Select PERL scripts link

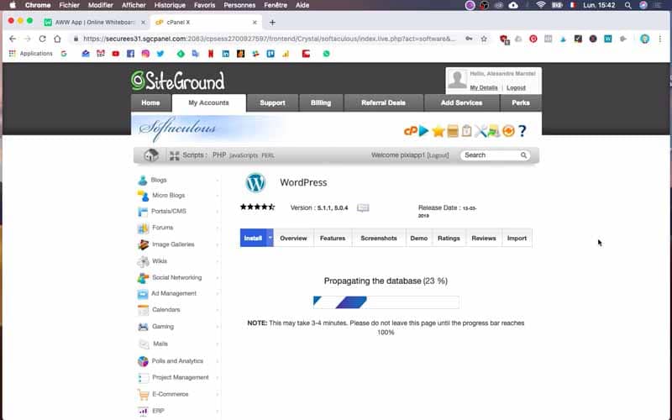(x=268, y=155)
